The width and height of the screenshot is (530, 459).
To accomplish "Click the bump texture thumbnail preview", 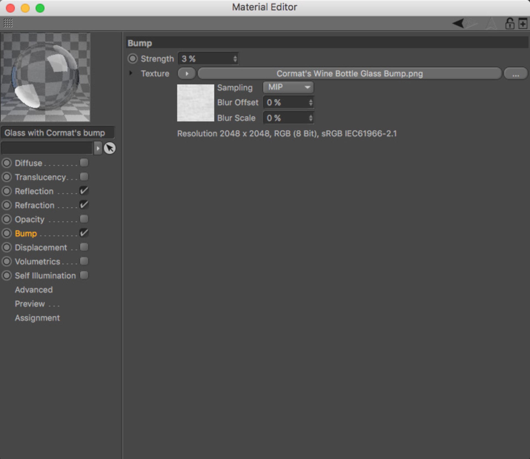I will [195, 103].
